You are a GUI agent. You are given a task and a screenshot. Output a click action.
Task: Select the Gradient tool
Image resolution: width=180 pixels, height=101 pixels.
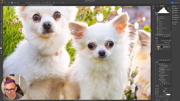pyautogui.click(x=1, y=29)
